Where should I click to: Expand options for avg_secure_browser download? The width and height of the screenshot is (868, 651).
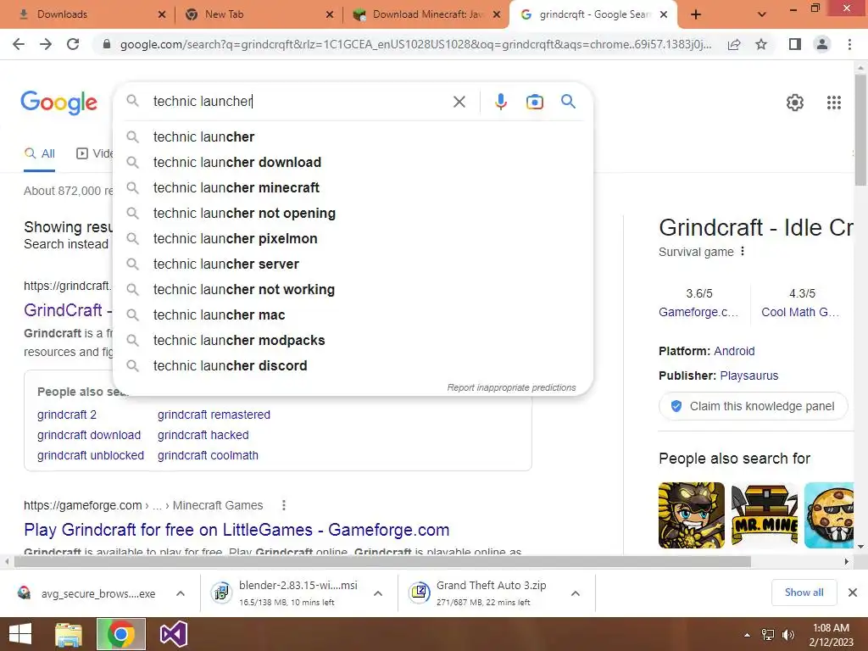(181, 593)
